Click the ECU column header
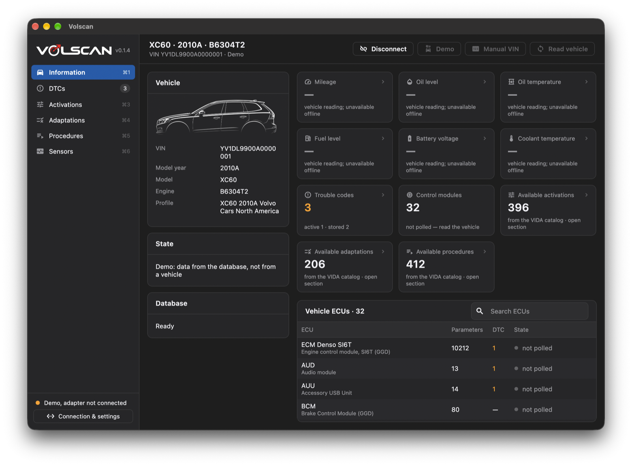Image resolution: width=632 pixels, height=466 pixels. [x=307, y=330]
